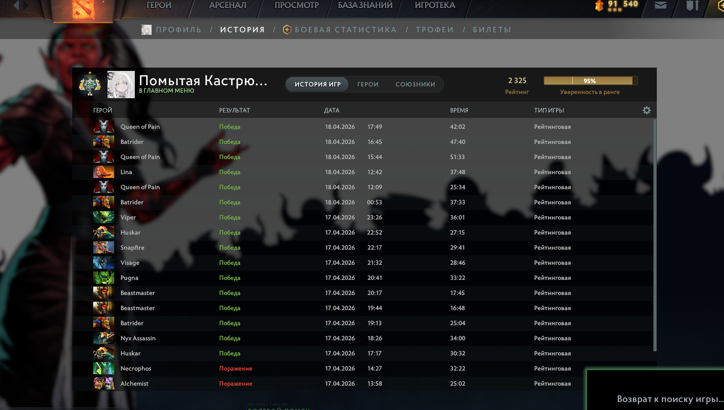Click the player name Помытая Кастрю…
The width and height of the screenshot is (724, 410).
click(203, 80)
